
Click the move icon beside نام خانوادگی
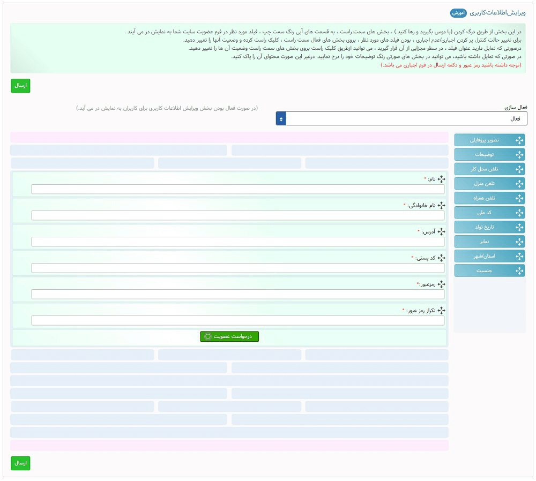pyautogui.click(x=441, y=205)
